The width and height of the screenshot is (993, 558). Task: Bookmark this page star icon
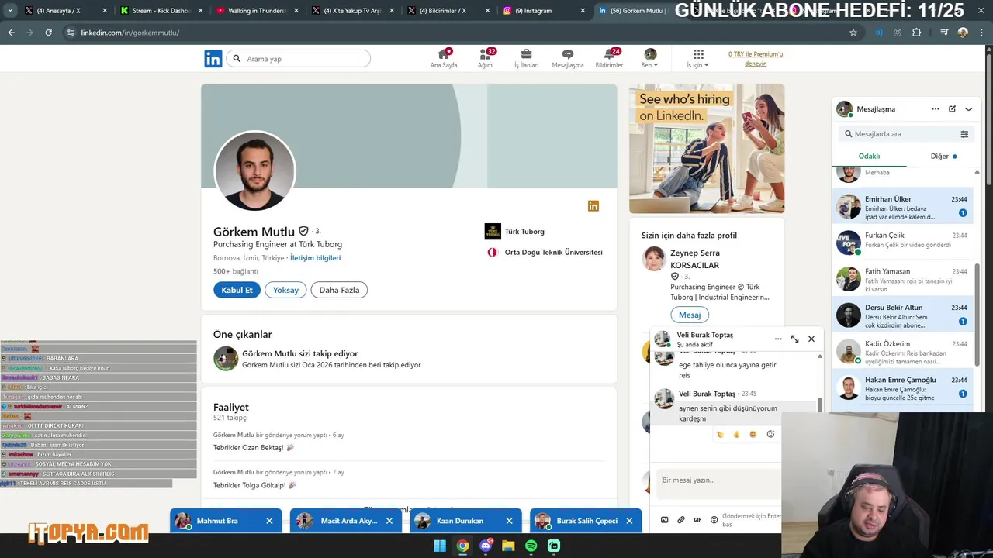point(853,33)
